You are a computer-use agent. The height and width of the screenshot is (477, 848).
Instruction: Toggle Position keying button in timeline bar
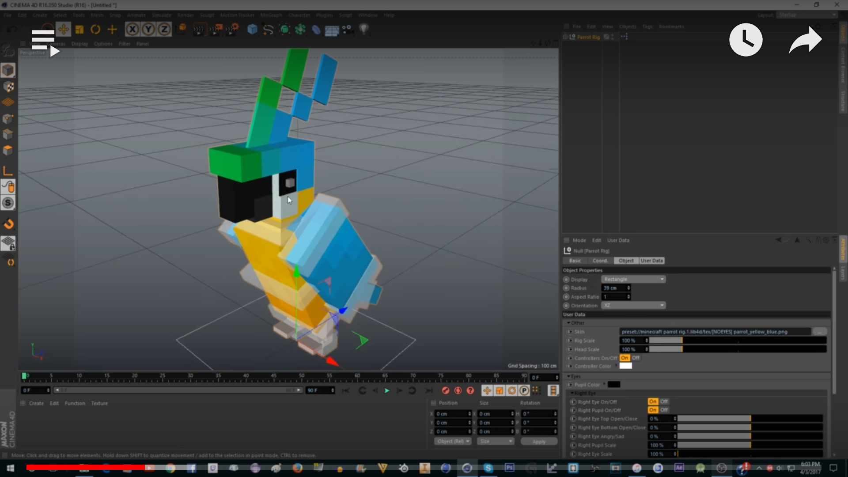coord(487,390)
